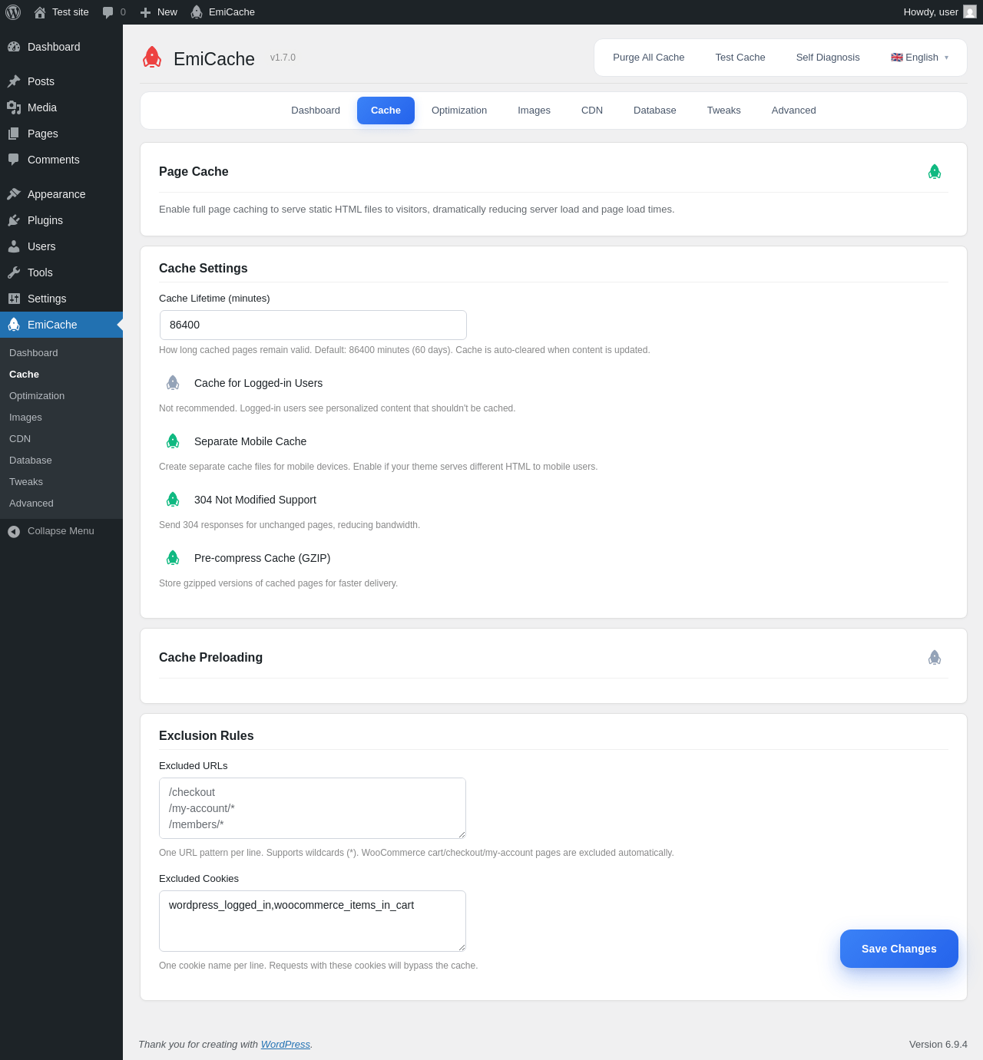Enable Cache for Logged-in Users
The width and height of the screenshot is (983, 1060).
point(173,383)
